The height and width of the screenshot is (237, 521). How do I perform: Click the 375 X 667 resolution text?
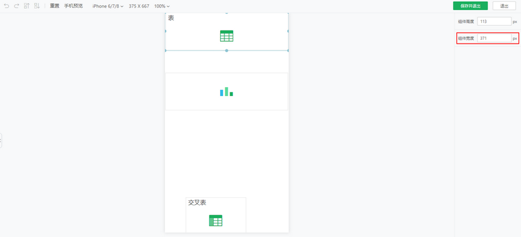coord(139,6)
